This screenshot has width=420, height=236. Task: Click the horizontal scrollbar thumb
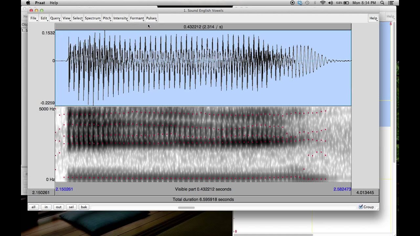186,207
